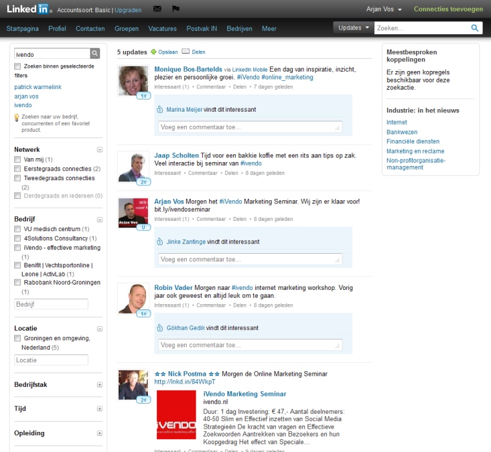Open the Meer menu
This screenshot has width=491, height=452.
coord(269,28)
